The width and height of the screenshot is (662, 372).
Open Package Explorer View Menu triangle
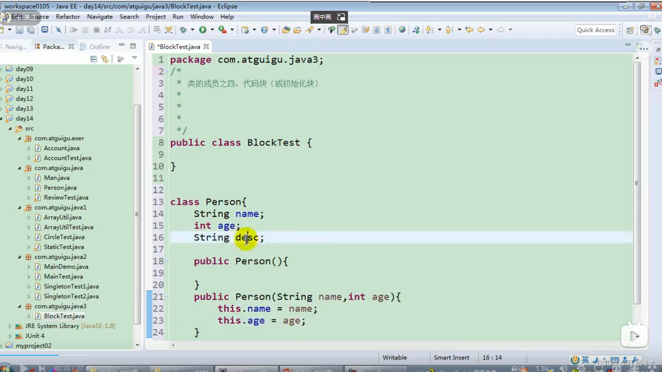pos(135,58)
